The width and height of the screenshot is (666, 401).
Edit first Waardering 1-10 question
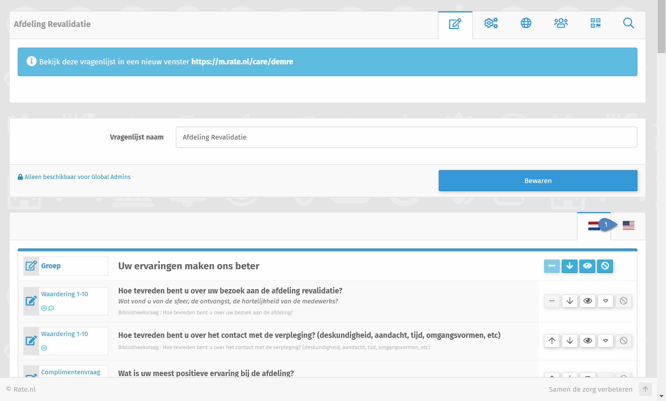[31, 301]
